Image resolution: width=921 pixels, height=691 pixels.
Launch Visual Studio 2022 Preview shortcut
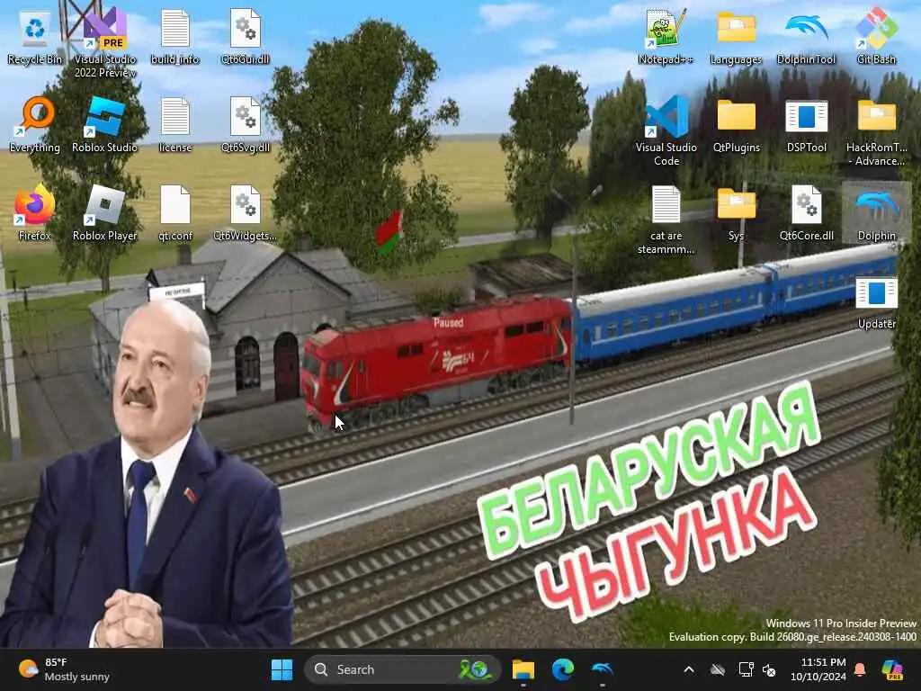(105, 44)
